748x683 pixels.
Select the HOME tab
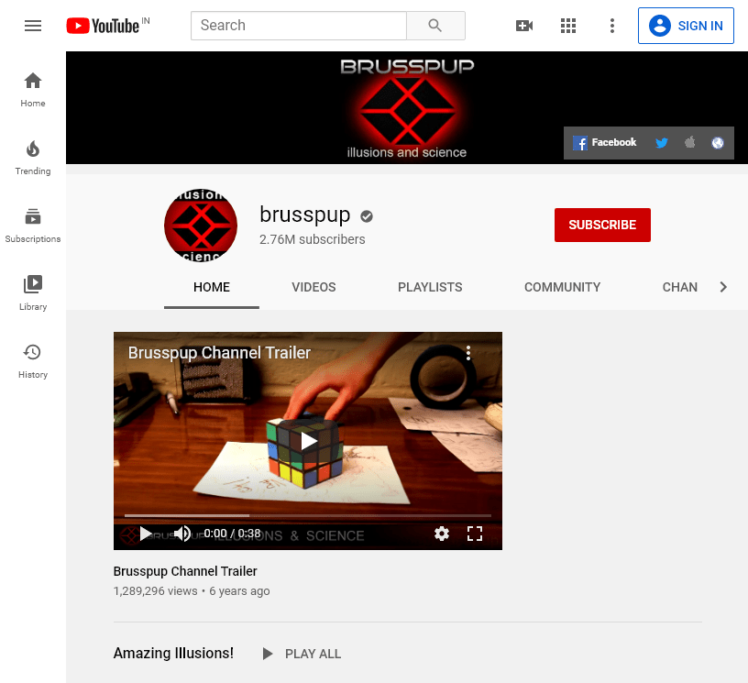coord(212,287)
